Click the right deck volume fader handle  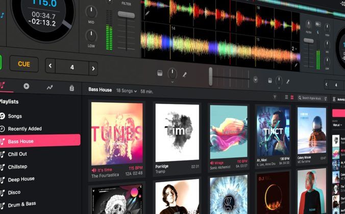click(308, 41)
